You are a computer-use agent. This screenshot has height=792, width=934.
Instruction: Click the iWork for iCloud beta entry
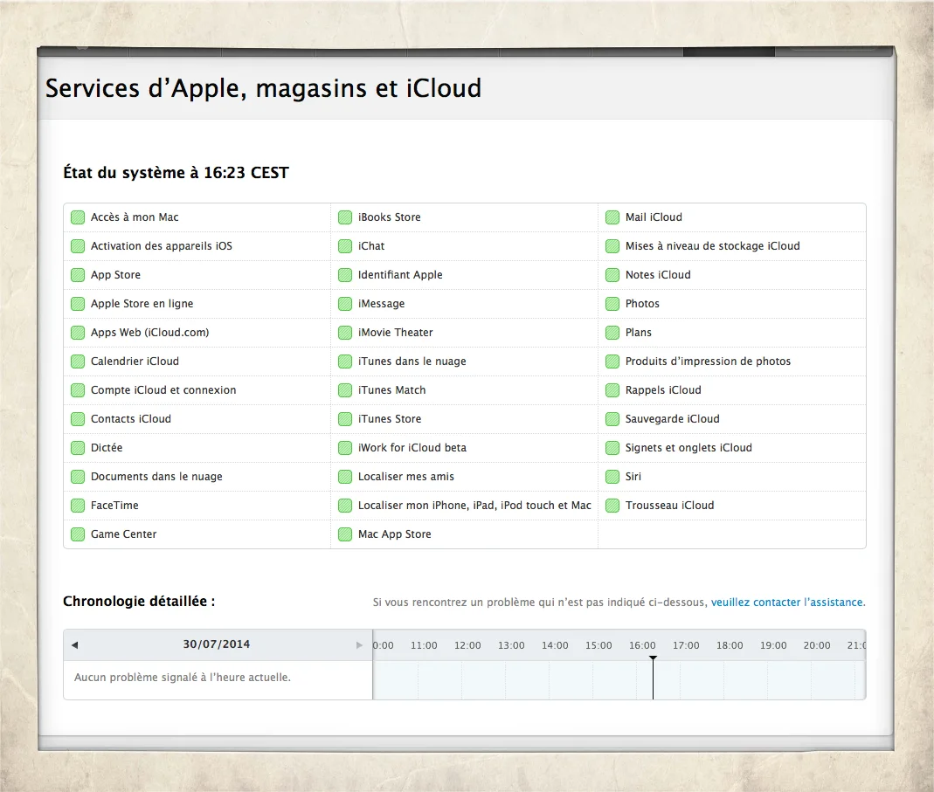tap(465, 448)
